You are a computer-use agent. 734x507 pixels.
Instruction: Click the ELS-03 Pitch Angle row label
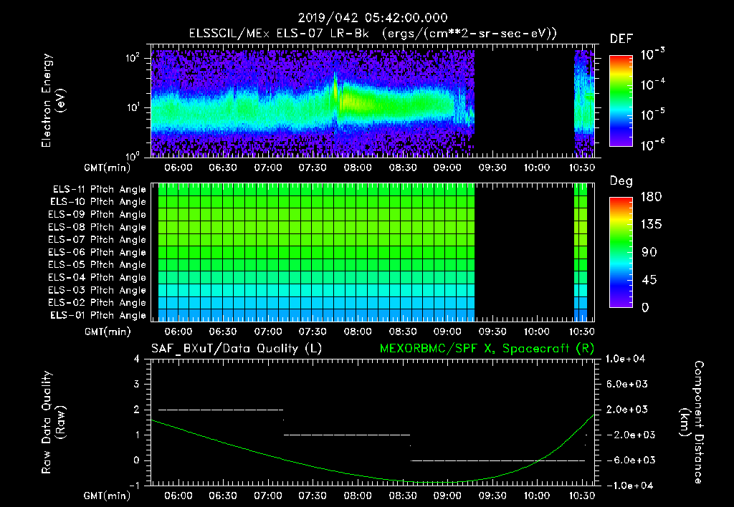(97, 290)
